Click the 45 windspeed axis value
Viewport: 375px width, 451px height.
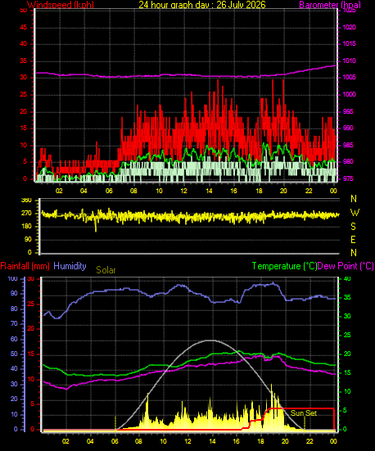point(23,27)
